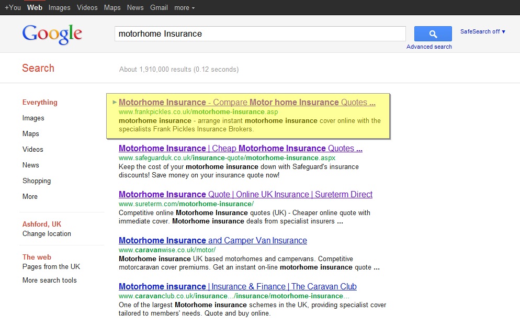Click 'The web' heading in sidebar
The width and height of the screenshot is (520, 325).
tap(37, 257)
